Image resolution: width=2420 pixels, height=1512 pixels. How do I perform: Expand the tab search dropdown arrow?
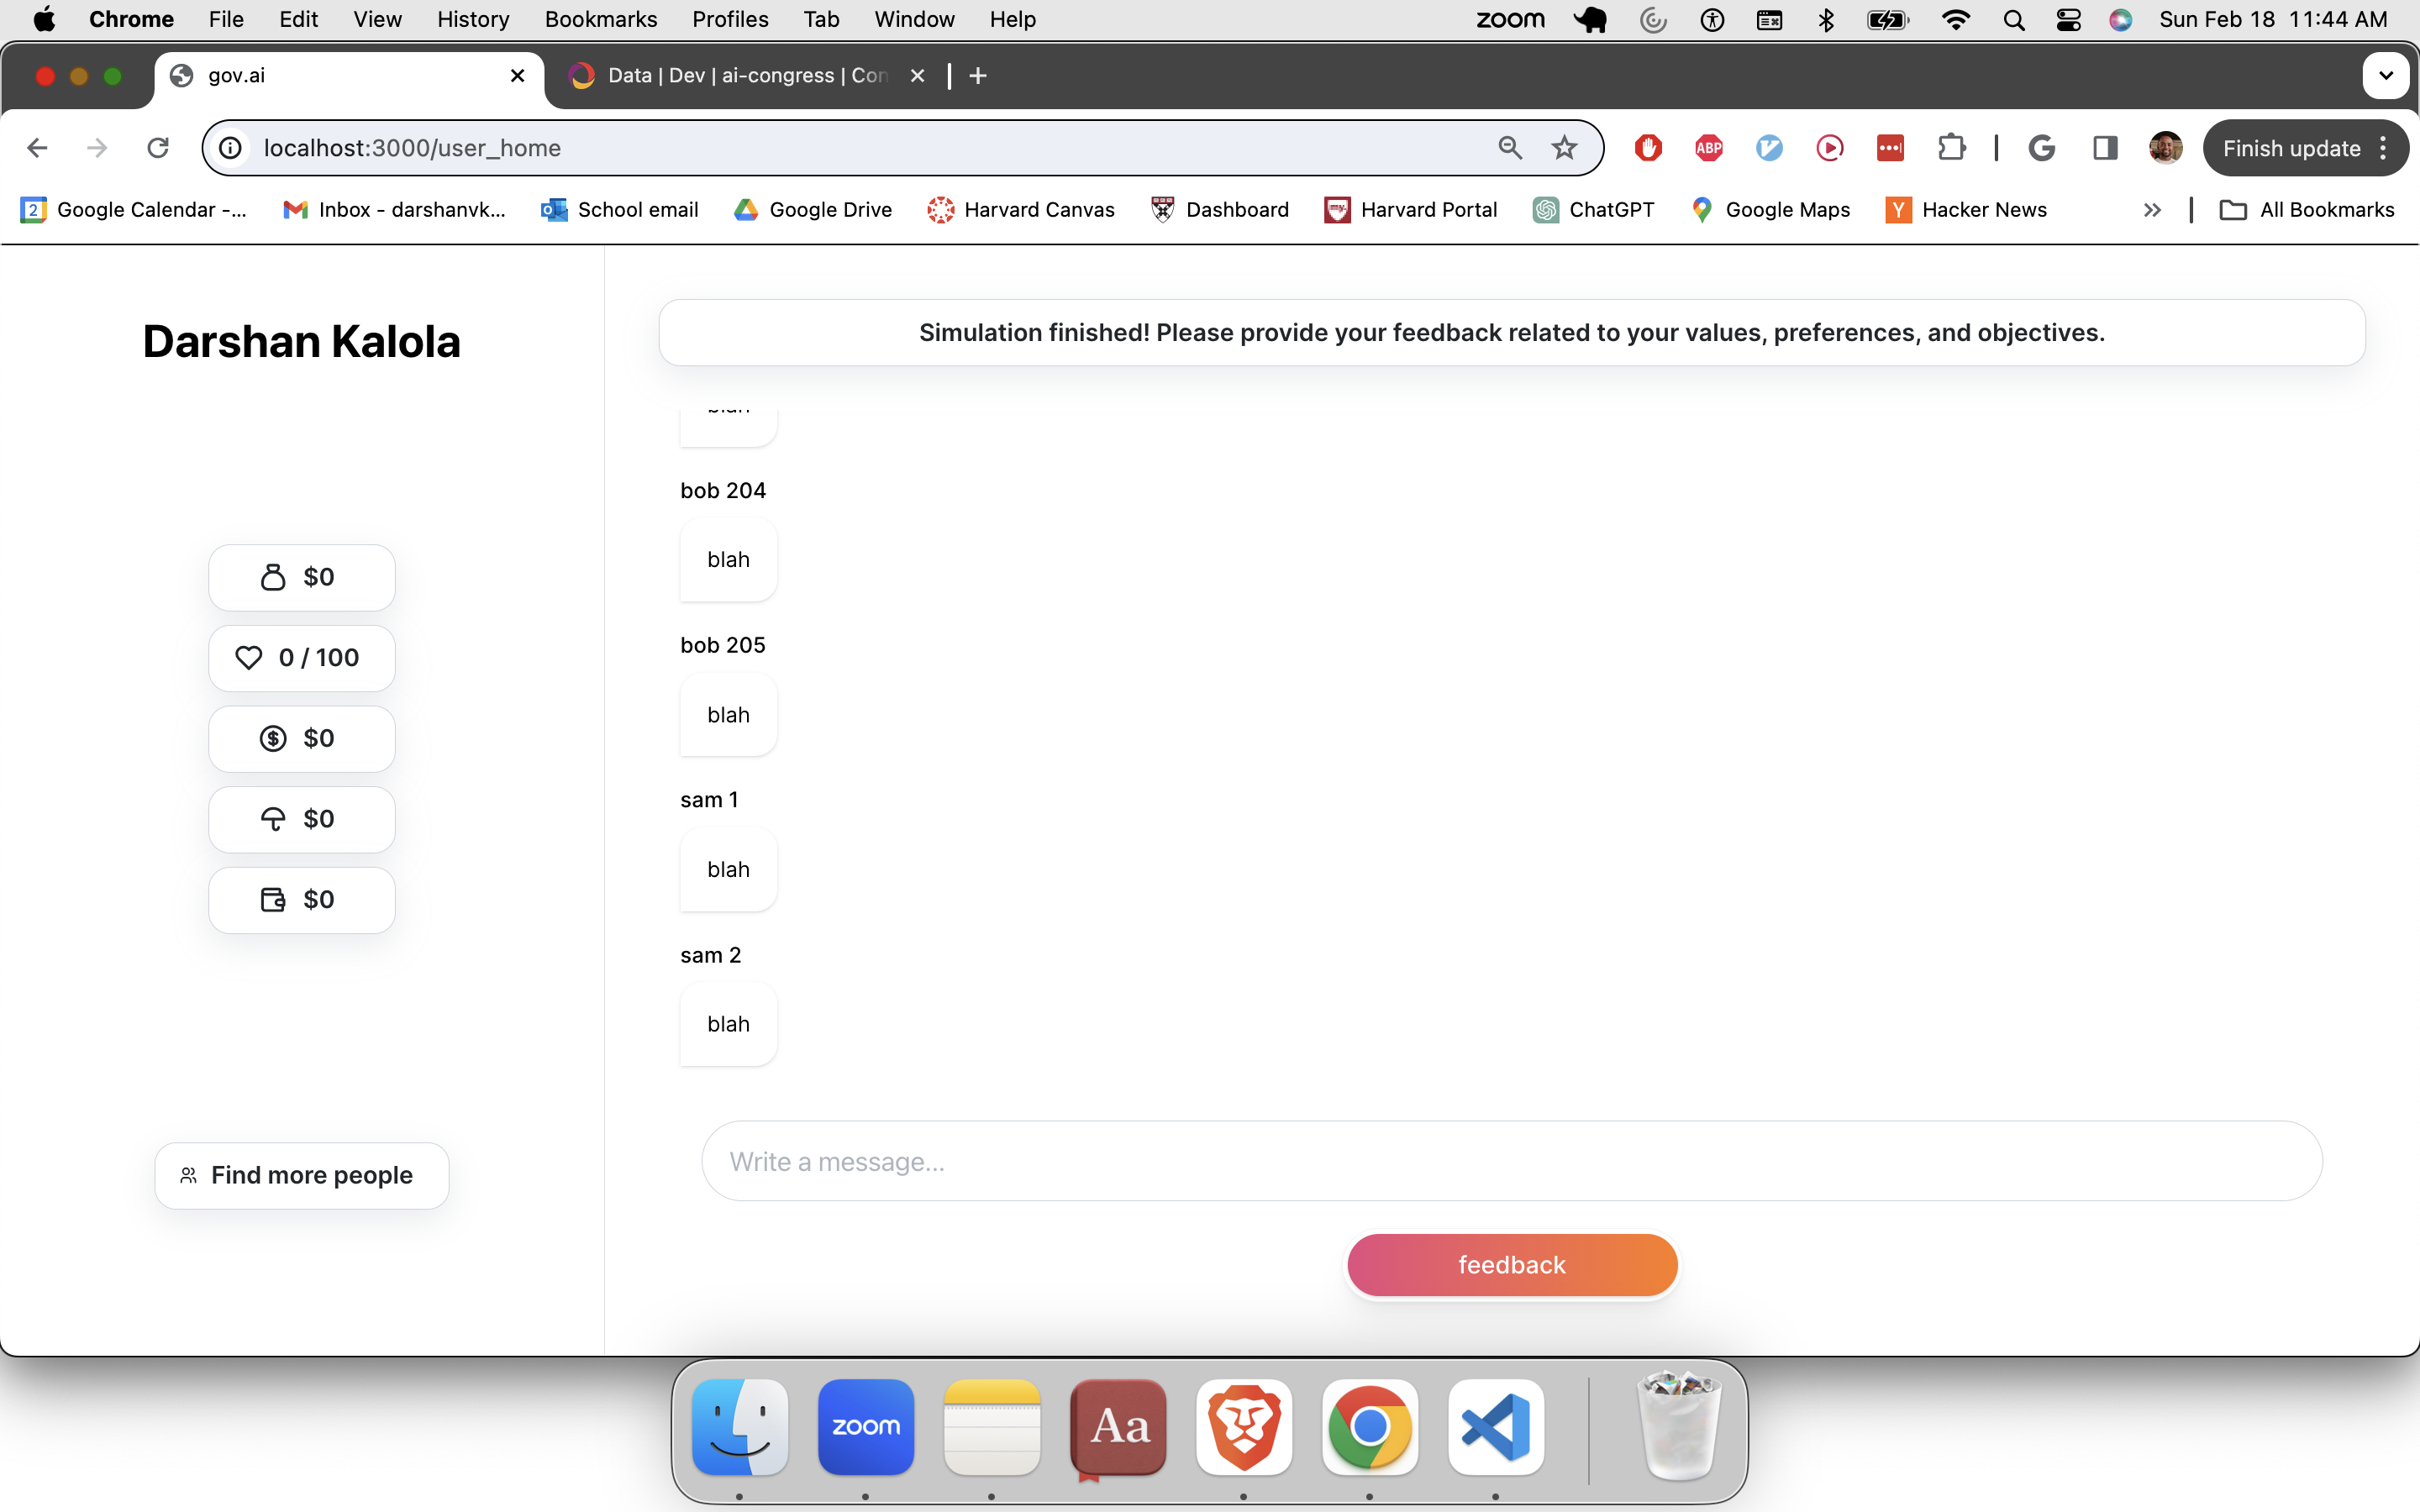coord(2385,76)
